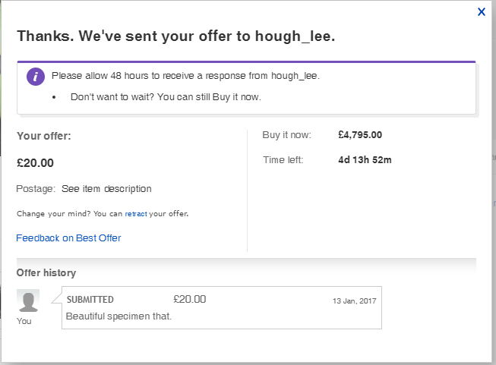Viewport: 496px width, 365px height.
Task: Click the £4,795.00 Buy it now price
Action: coord(360,135)
